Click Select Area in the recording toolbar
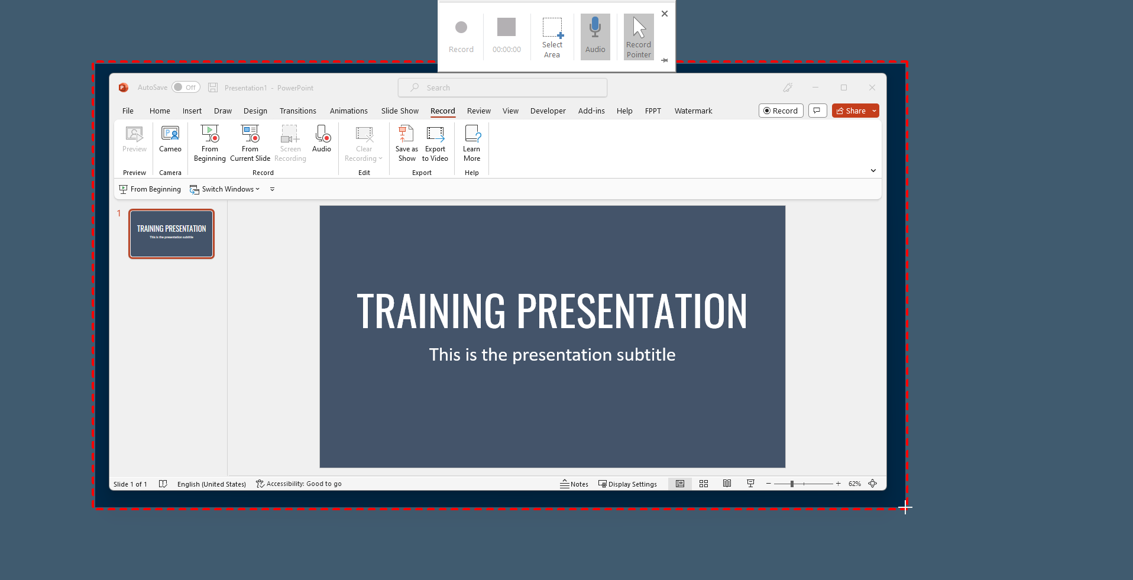 pos(552,35)
